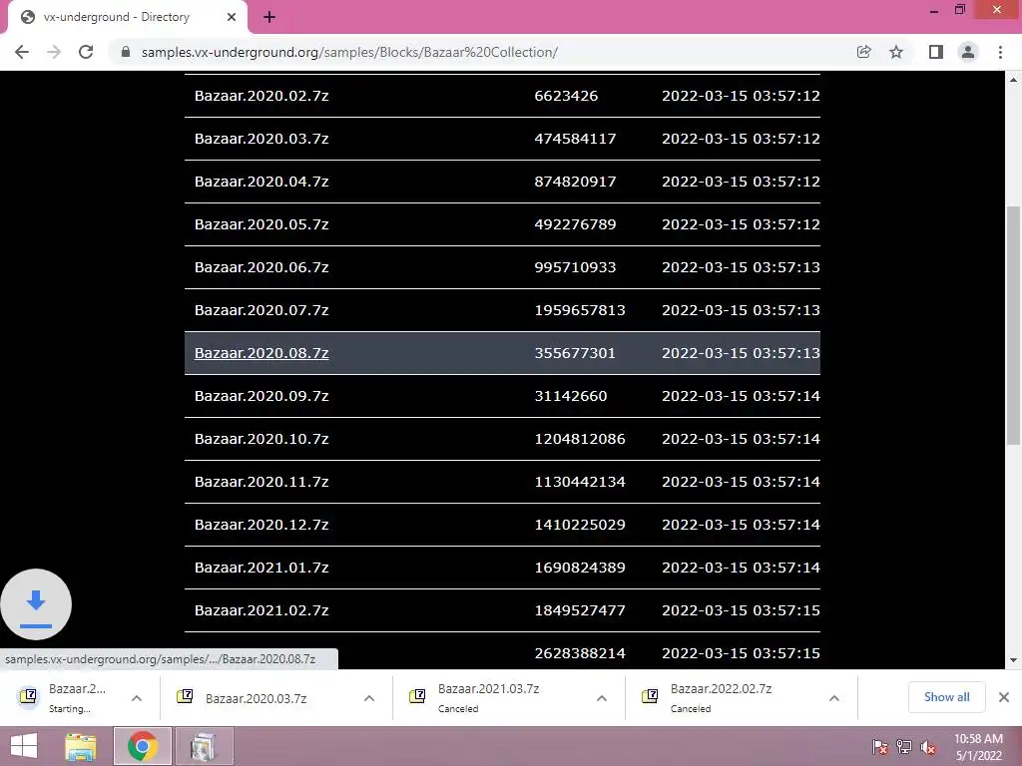Click the round blue download arrow indicator
The image size is (1022, 766).
click(x=36, y=604)
